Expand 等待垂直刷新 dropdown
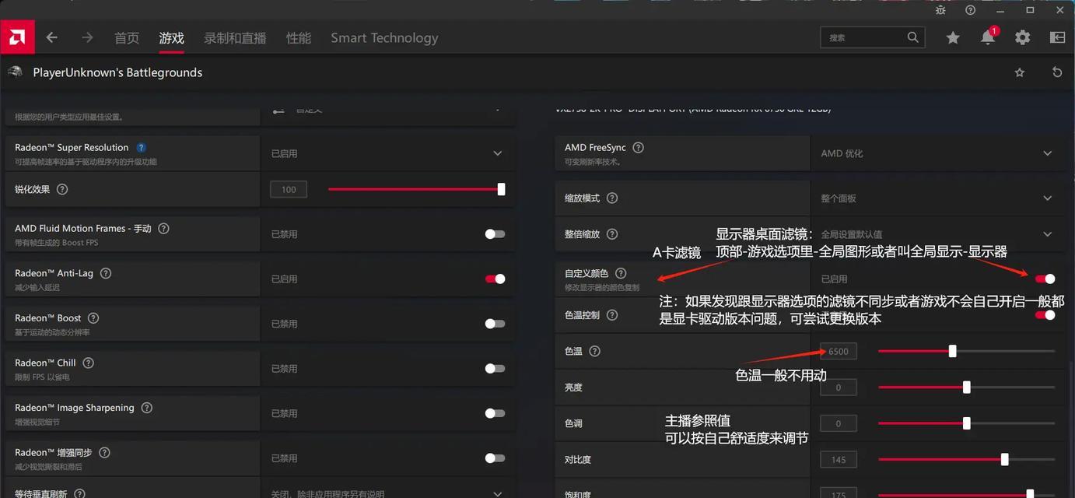This screenshot has width=1075, height=498. tap(498, 493)
